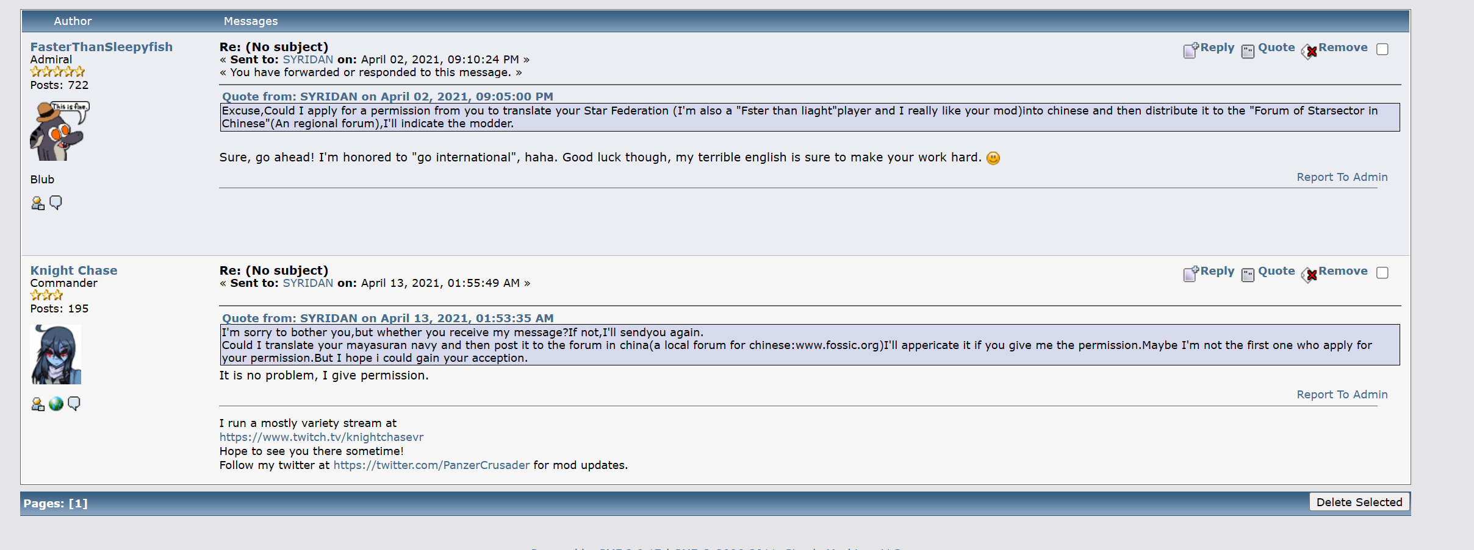
Task: Report Knight Chase's message to admin
Action: coord(1342,395)
